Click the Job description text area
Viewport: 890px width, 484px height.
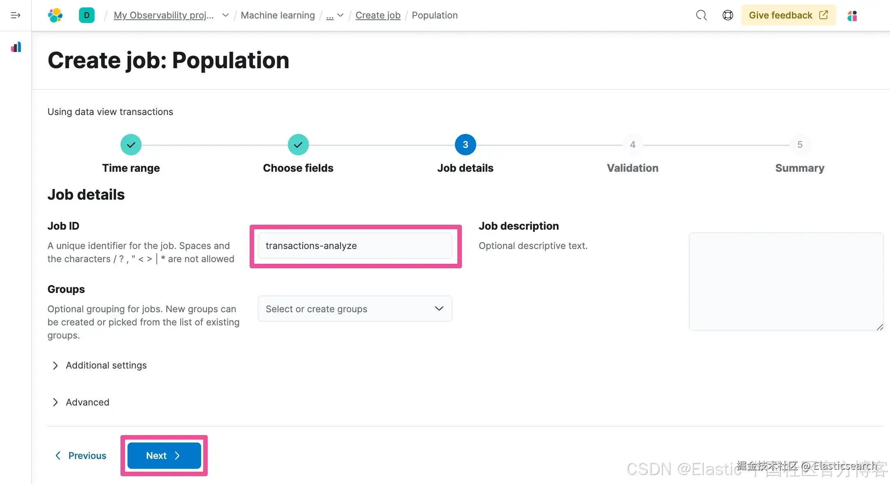pos(786,281)
